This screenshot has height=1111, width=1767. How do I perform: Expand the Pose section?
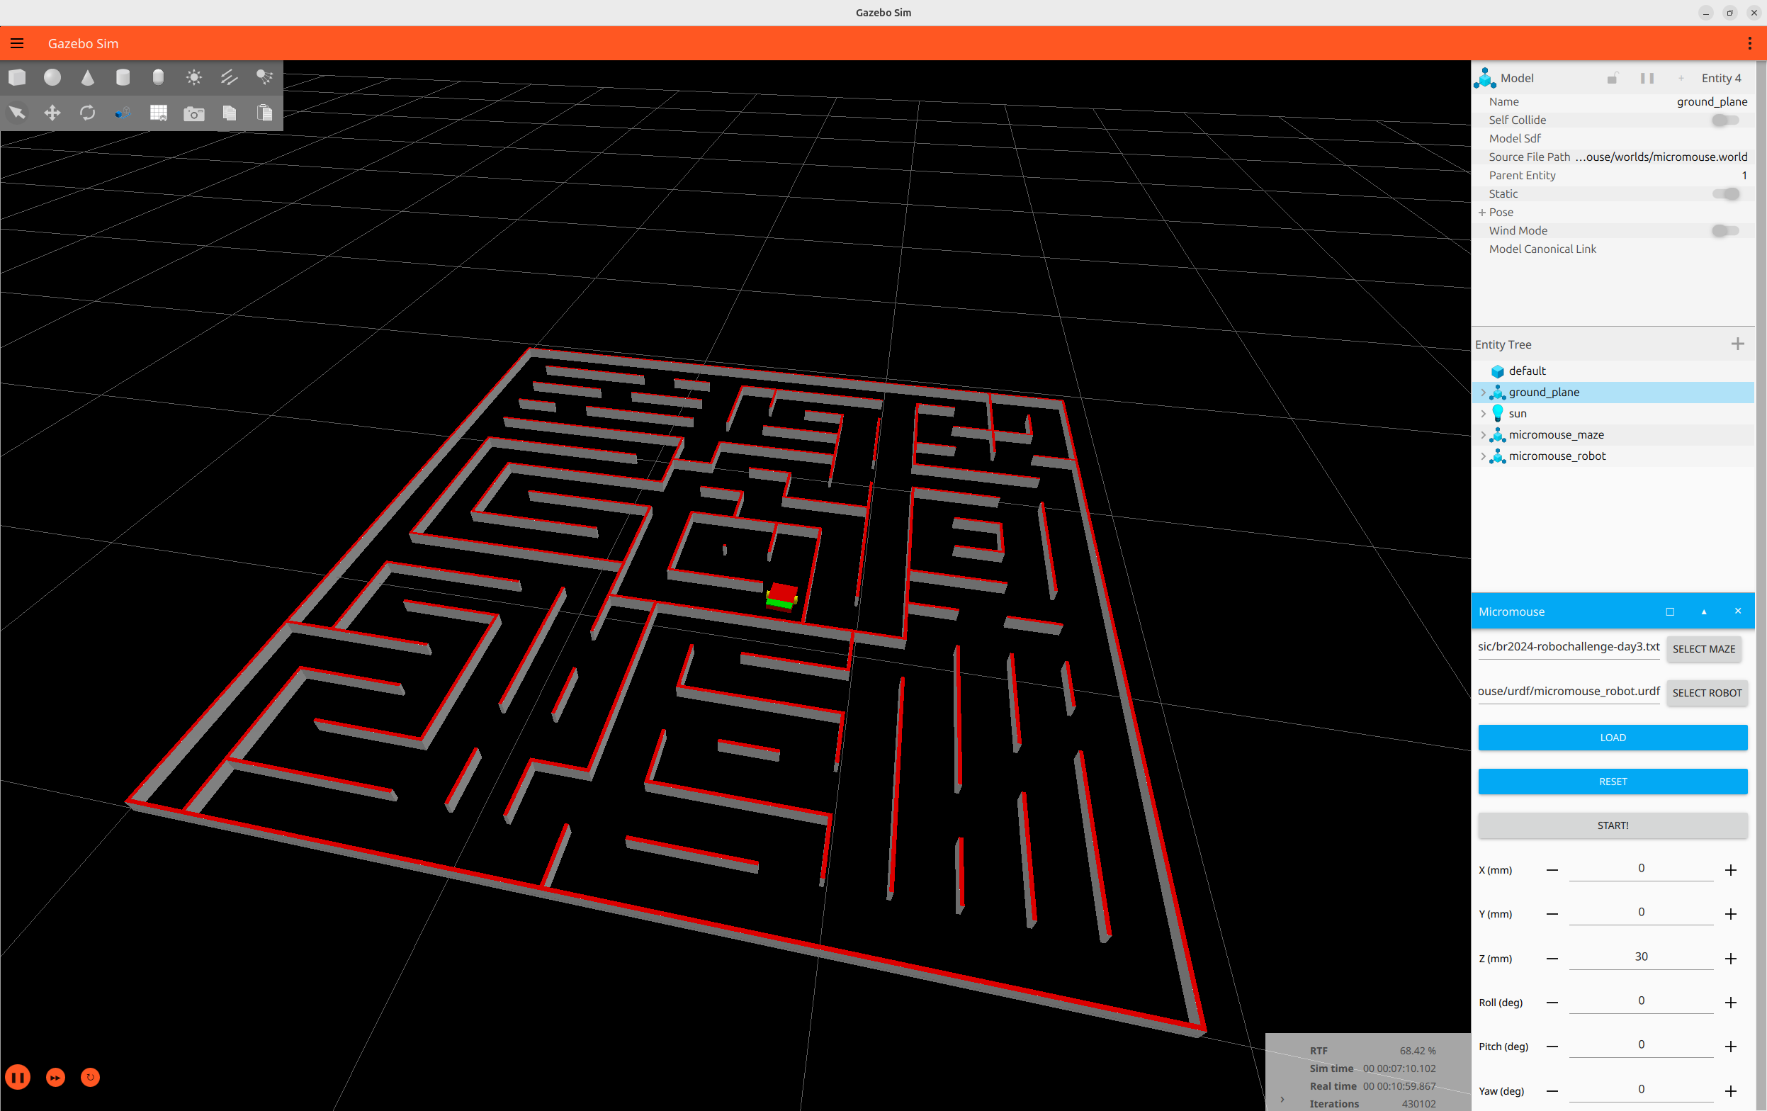point(1481,213)
